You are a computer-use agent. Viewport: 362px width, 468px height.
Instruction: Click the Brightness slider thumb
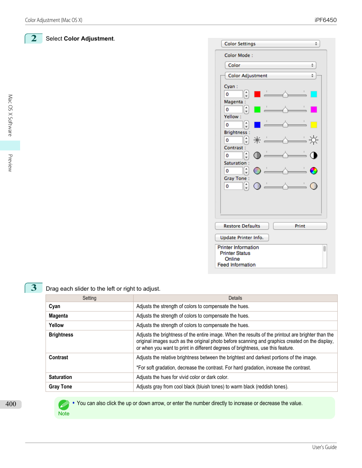285,141
